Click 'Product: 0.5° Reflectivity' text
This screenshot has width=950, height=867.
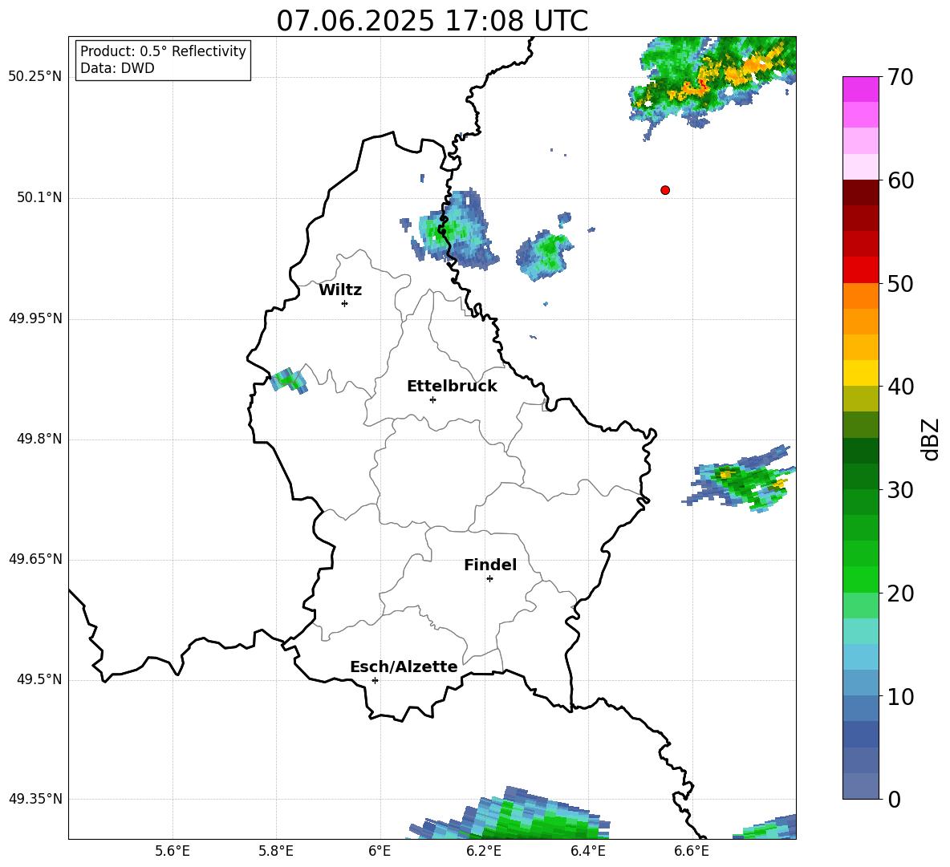(x=163, y=51)
